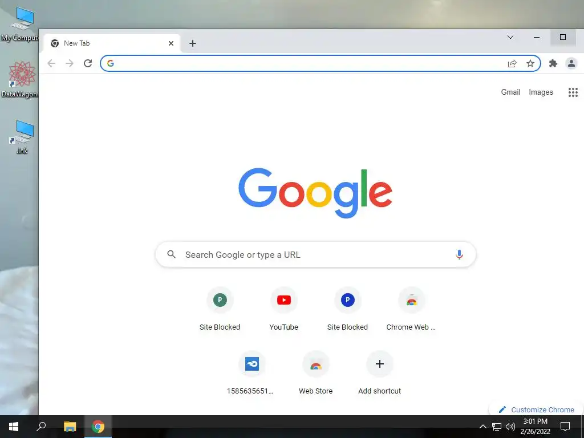Open the Gmail link

point(510,92)
